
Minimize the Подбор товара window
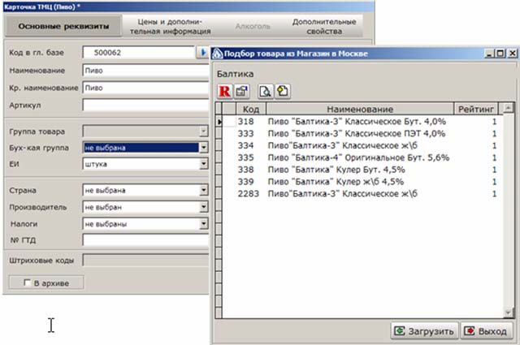[489, 54]
